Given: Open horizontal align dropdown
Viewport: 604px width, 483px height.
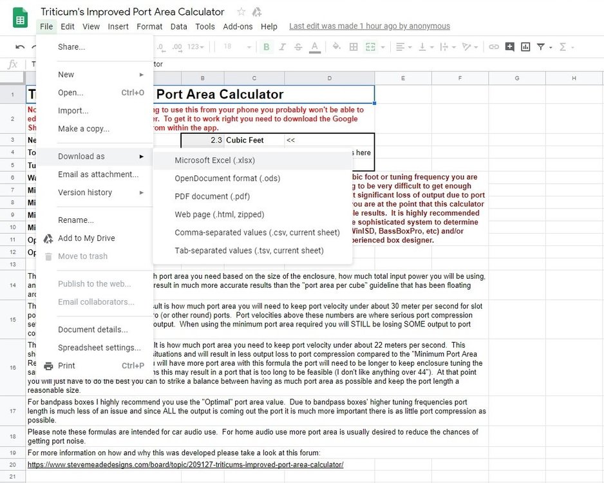Looking at the screenshot, I should pyautogui.click(x=404, y=47).
